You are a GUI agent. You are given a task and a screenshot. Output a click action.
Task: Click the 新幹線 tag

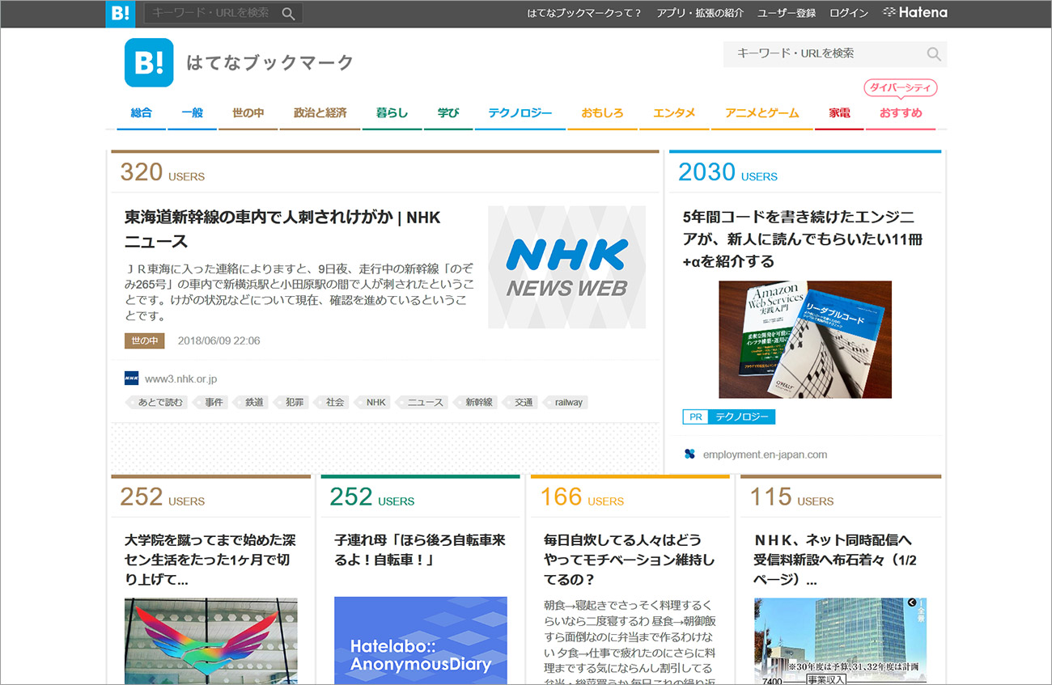coord(476,402)
